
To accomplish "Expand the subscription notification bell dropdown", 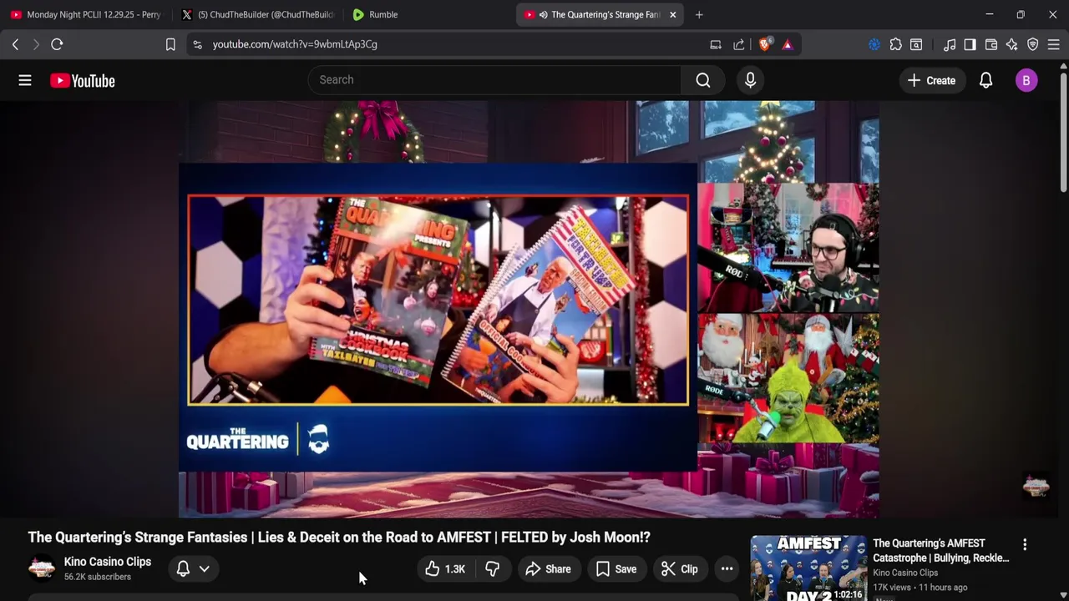I will click(x=193, y=569).
